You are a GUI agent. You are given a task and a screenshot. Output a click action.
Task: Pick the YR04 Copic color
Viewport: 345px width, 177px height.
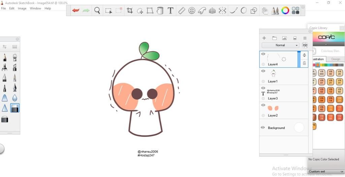[322, 99]
